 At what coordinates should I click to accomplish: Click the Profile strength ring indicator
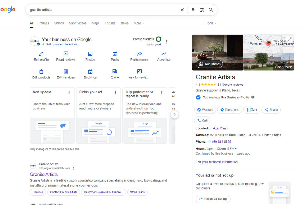[x=159, y=39]
